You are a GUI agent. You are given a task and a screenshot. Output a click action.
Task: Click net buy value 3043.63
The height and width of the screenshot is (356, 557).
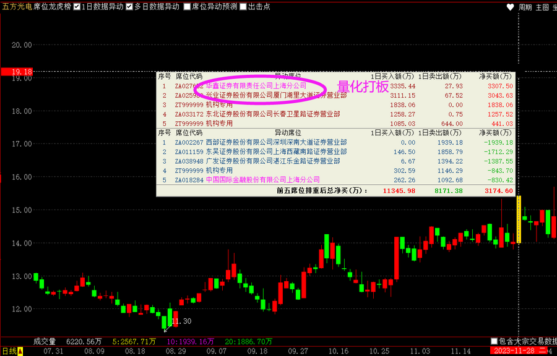501,95
